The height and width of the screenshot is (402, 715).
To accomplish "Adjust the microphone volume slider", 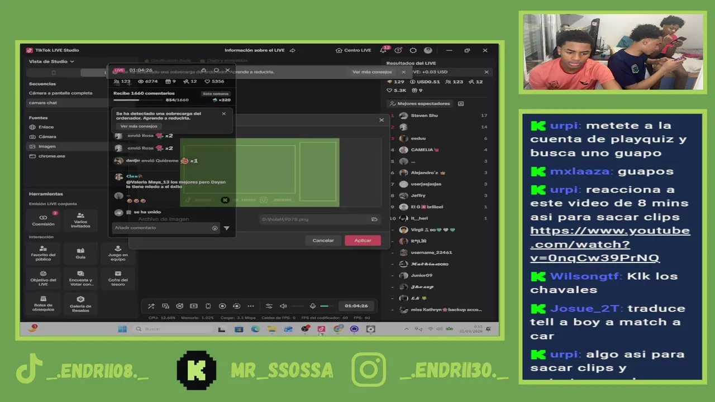I will (328, 306).
